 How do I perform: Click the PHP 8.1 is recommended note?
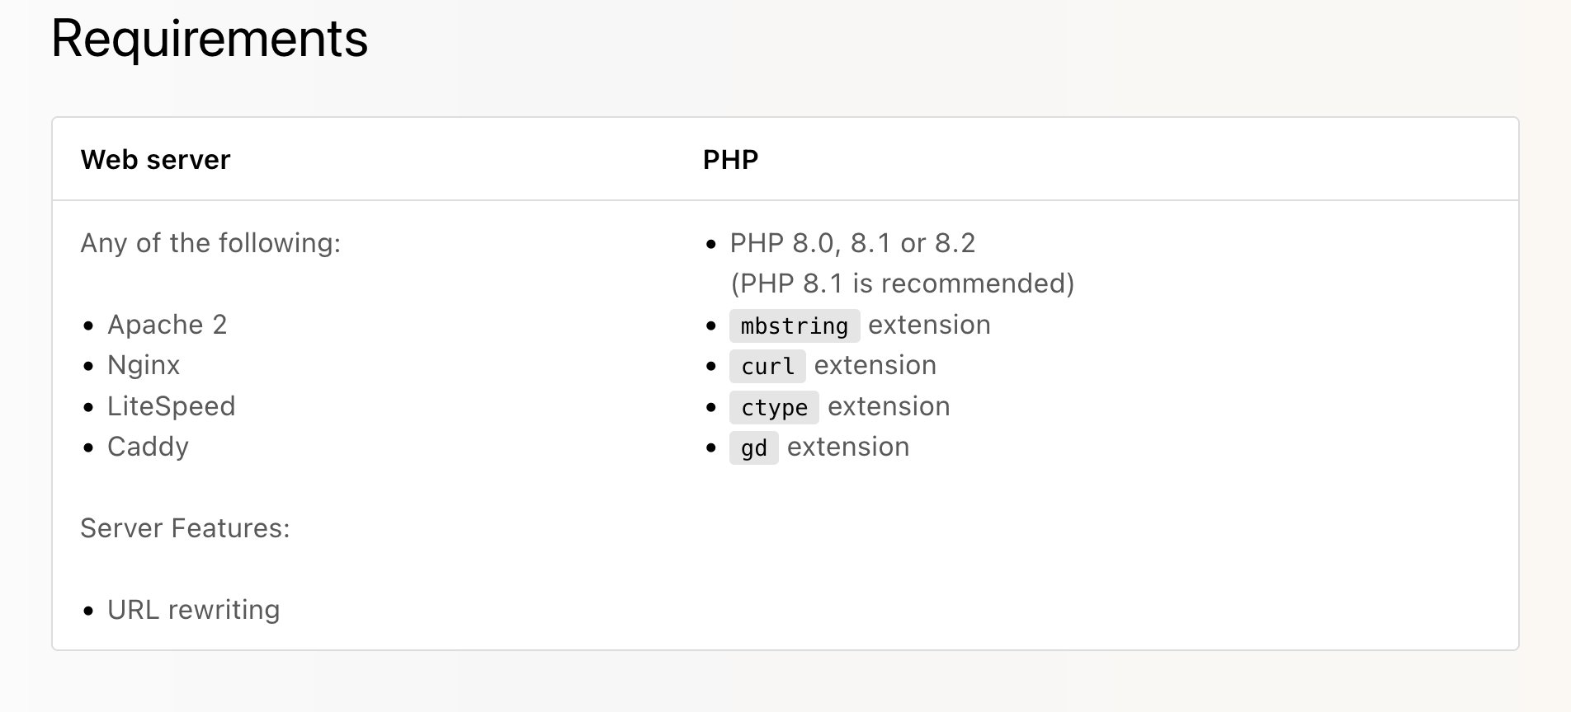point(903,283)
